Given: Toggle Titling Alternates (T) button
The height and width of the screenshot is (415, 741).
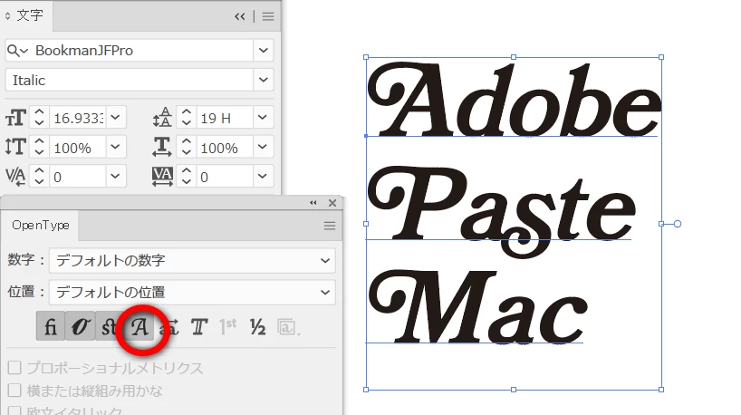Looking at the screenshot, I should (199, 326).
